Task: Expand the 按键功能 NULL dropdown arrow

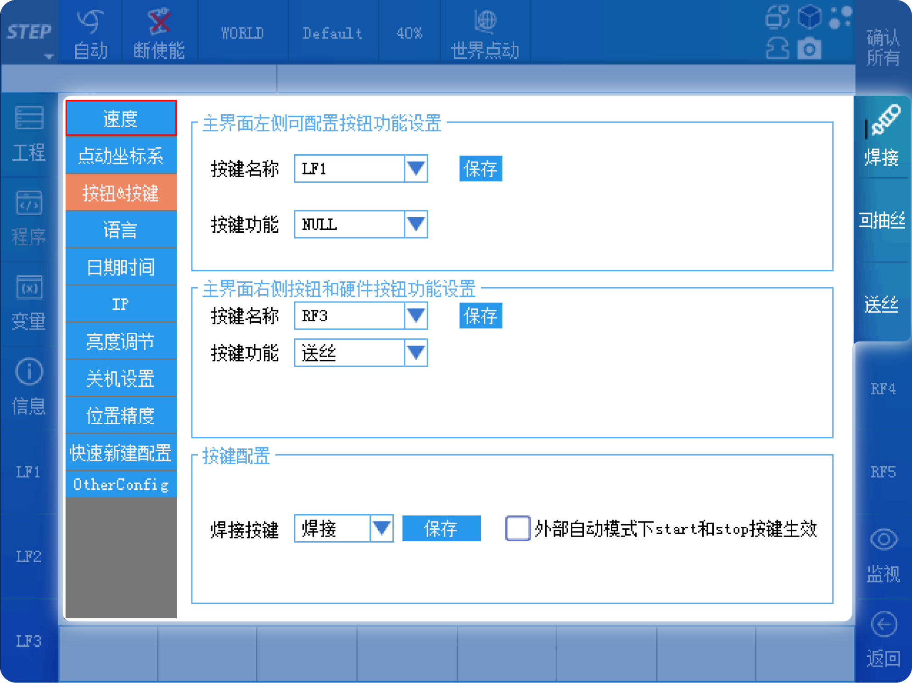Action: (416, 224)
